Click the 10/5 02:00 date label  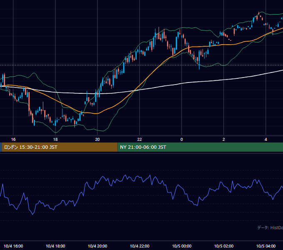223,246
